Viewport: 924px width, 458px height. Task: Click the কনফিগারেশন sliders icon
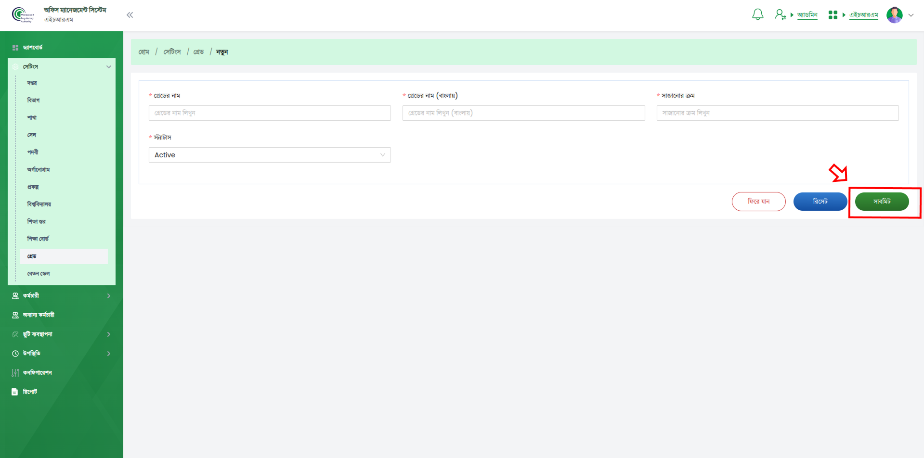(x=15, y=372)
